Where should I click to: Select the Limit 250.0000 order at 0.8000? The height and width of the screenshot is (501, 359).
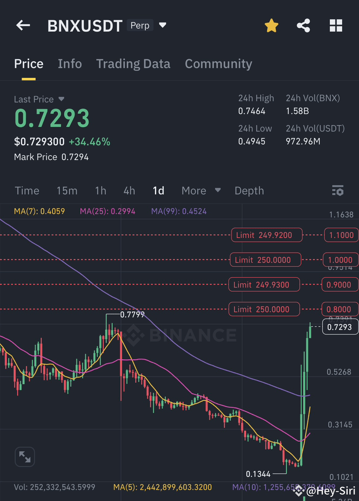[264, 309]
